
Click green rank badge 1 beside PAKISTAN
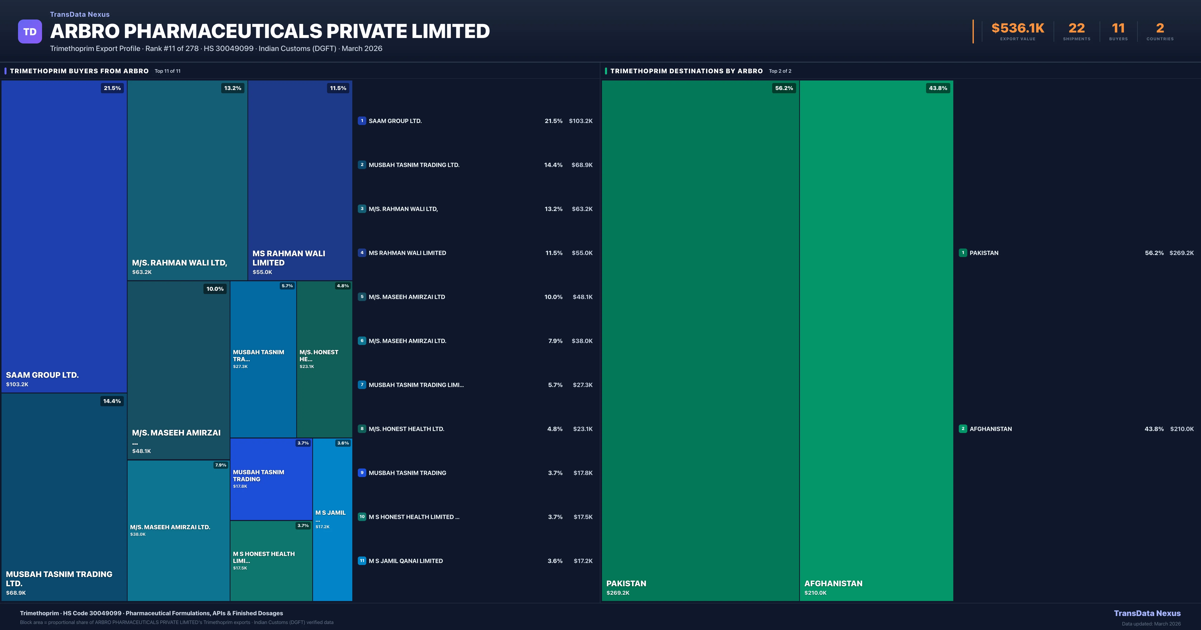(963, 252)
